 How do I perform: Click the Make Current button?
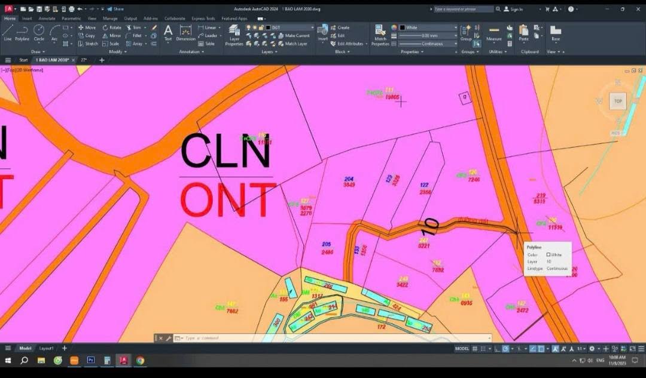297,36
